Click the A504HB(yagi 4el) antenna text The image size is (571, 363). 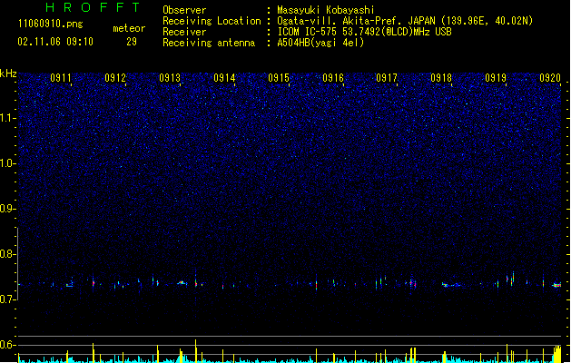coord(320,43)
